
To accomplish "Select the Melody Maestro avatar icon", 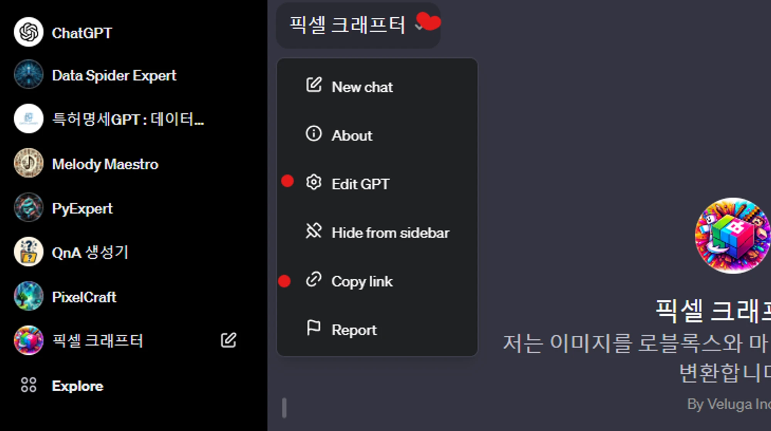I will coord(29,163).
